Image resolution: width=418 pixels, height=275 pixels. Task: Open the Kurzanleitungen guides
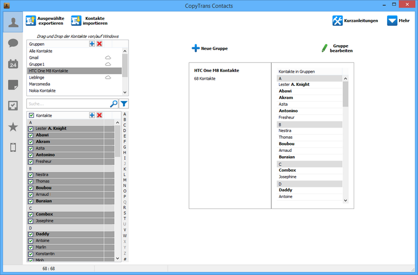(x=355, y=20)
